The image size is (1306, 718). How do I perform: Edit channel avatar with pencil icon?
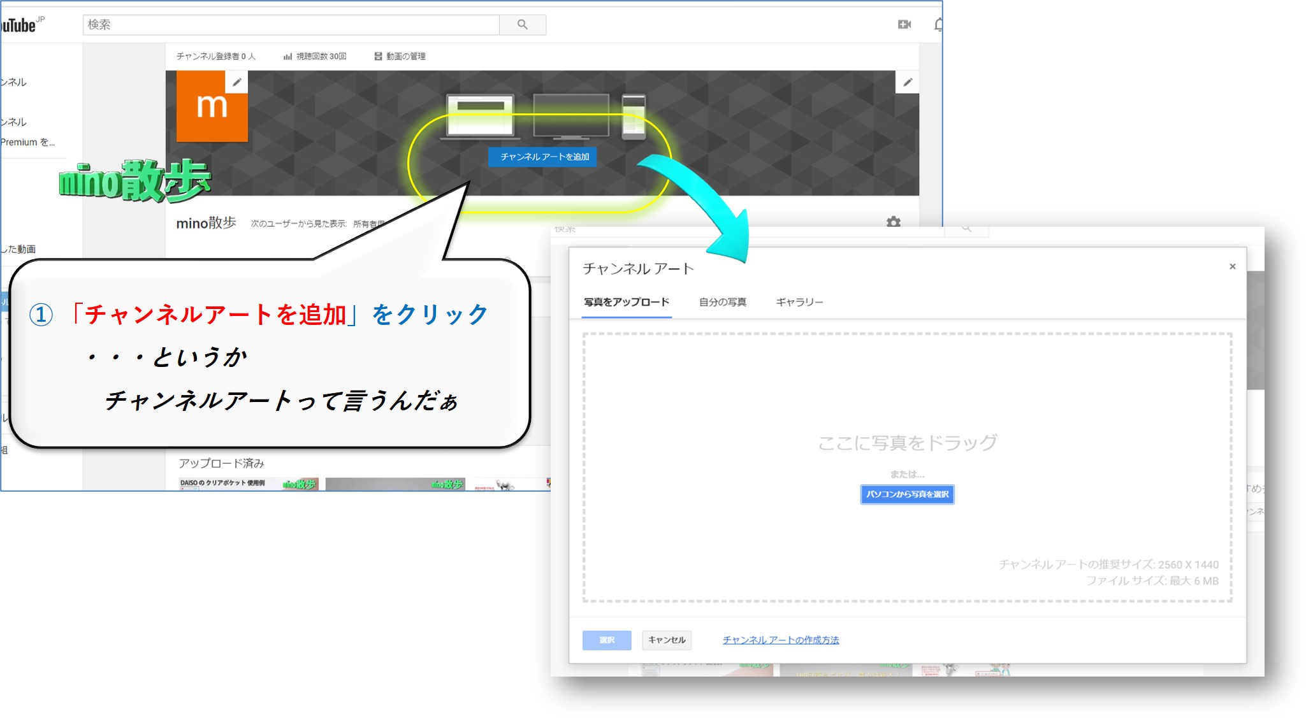pyautogui.click(x=236, y=82)
